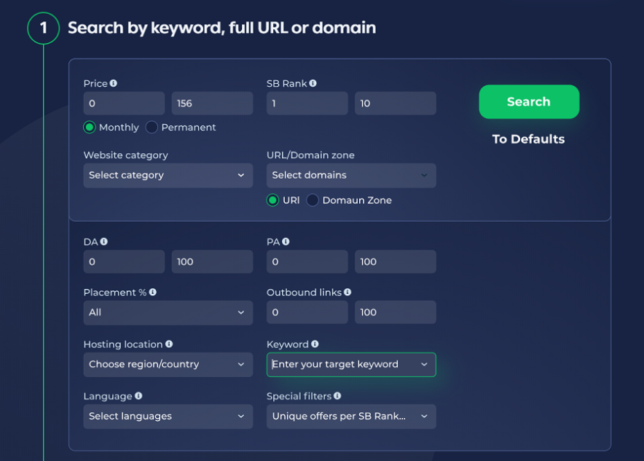Viewport: 644px width, 461px height.
Task: Select the Permanent pricing option
Action: 152,127
